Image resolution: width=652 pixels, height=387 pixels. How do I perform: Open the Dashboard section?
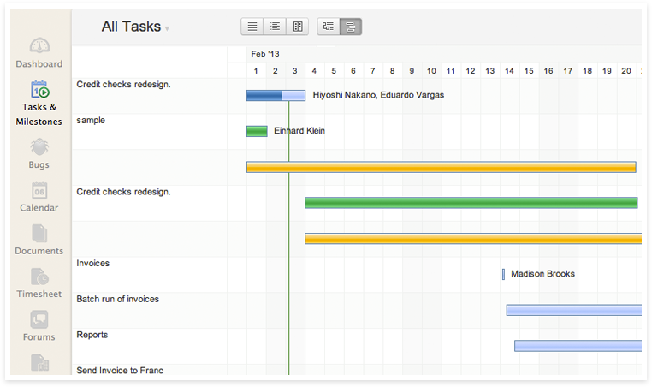tap(39, 53)
